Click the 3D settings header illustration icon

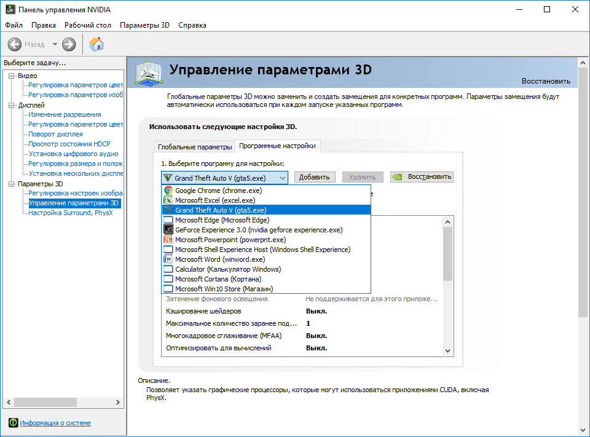pos(149,72)
